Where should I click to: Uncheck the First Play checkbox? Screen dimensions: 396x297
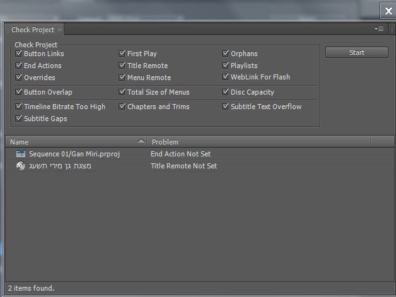122,54
